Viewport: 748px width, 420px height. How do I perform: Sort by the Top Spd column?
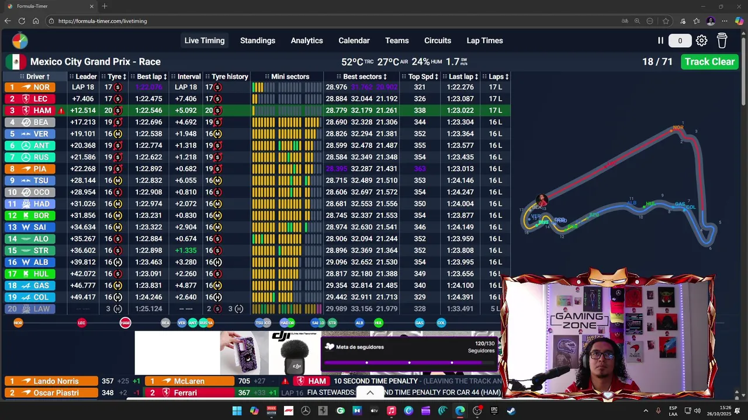pyautogui.click(x=421, y=76)
